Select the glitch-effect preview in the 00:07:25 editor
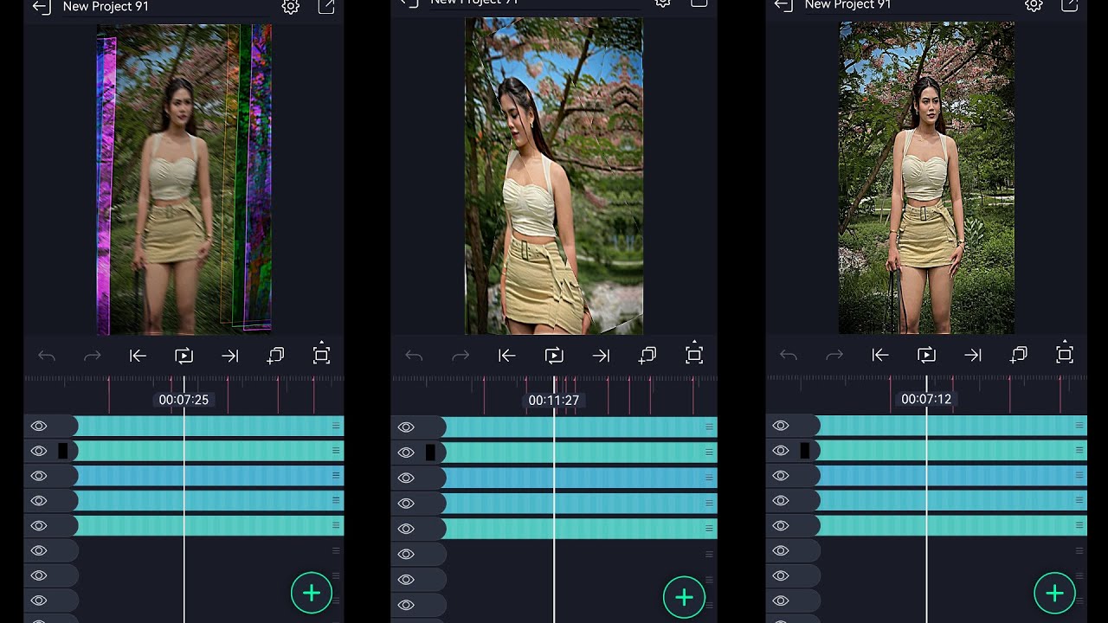Screen dimensions: 1108x623 [x=184, y=179]
